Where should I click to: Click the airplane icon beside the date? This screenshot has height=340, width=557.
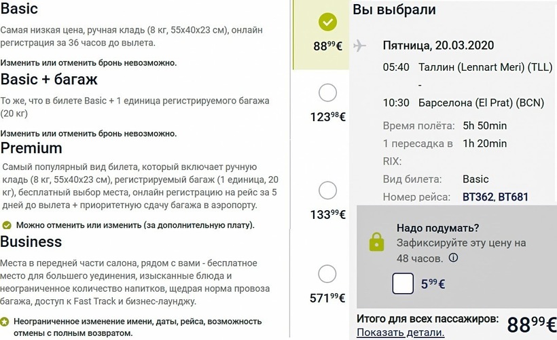(360, 46)
